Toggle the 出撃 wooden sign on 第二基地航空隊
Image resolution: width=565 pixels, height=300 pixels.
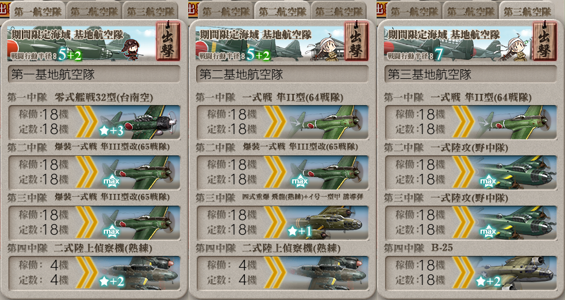click(357, 41)
